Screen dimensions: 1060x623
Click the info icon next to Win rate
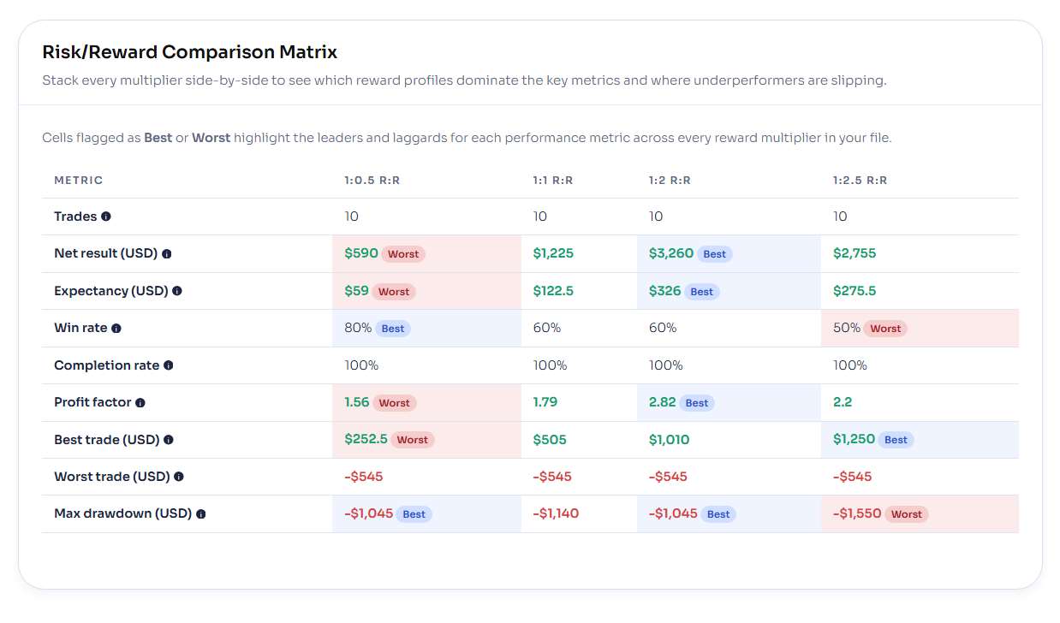(x=116, y=329)
